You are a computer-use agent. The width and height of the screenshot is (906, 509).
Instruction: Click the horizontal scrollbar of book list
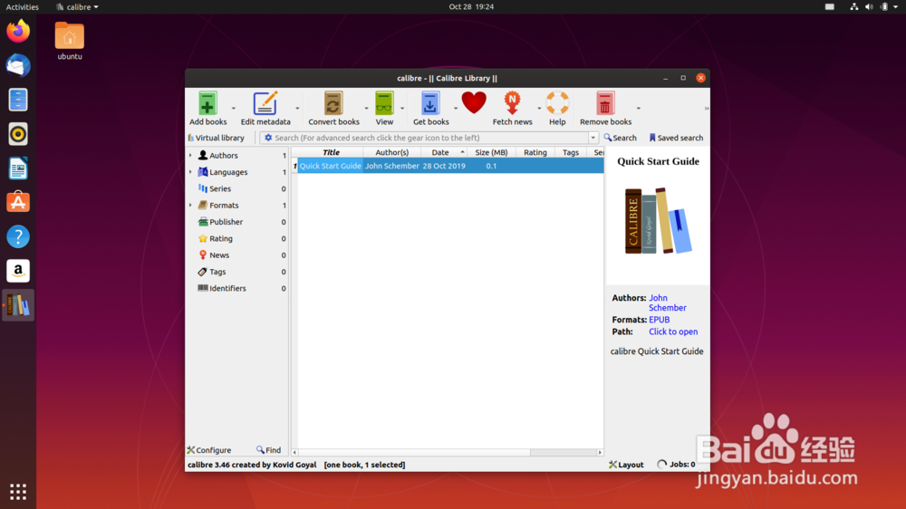tap(448, 452)
